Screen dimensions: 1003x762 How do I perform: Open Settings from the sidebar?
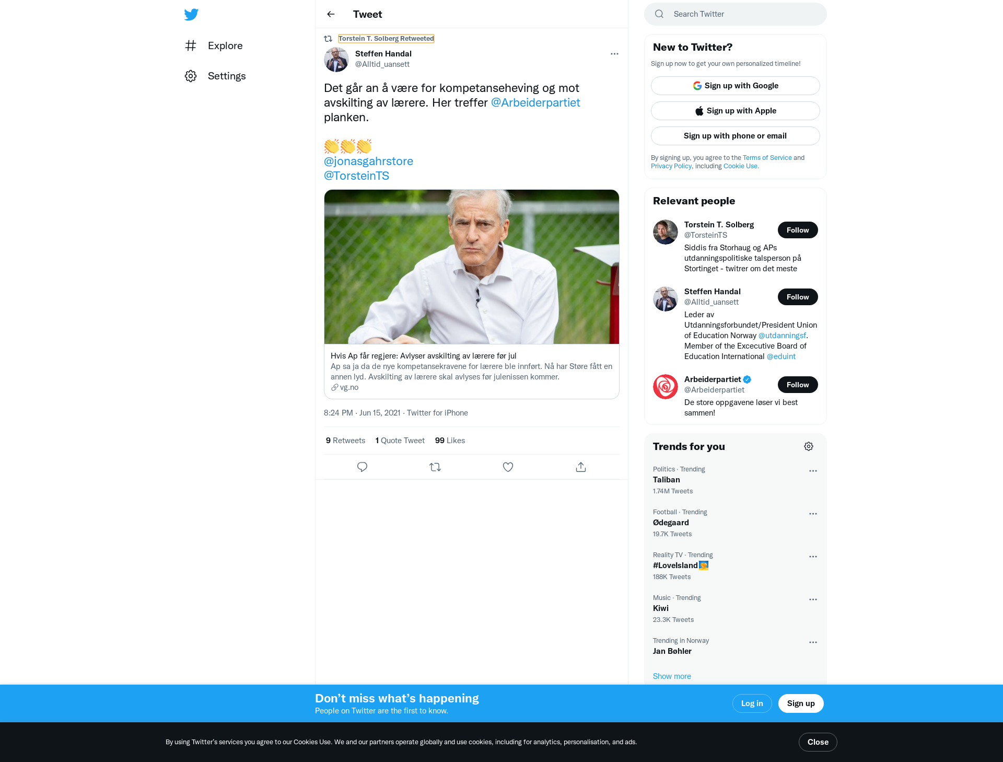pos(215,76)
